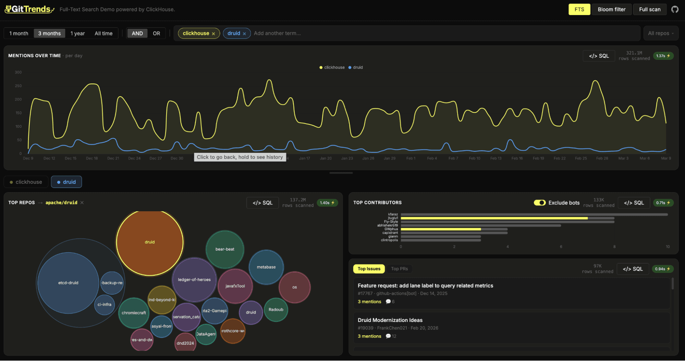The image size is (685, 361).
Task: Select the clickhouse term tab
Action: [x=26, y=182]
